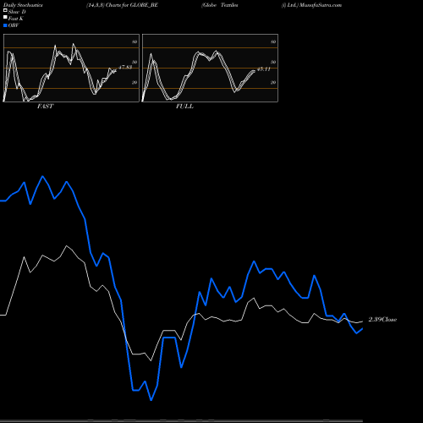Click the '(Globe Textiles' company name text

[x=220, y=5]
